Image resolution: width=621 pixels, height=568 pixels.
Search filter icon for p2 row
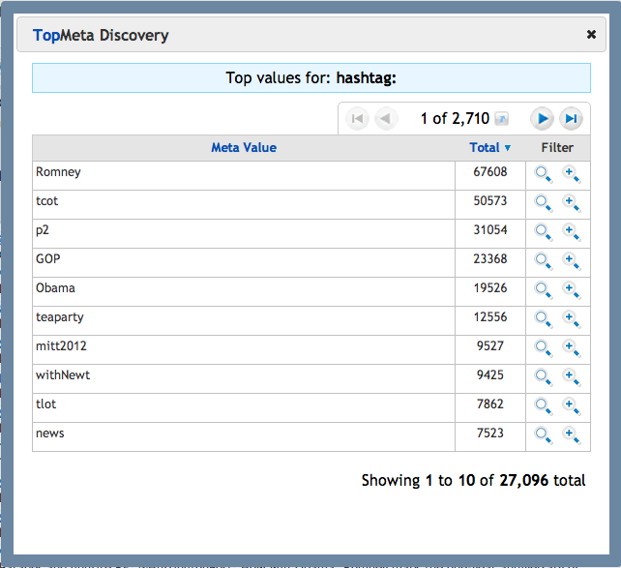pos(544,232)
